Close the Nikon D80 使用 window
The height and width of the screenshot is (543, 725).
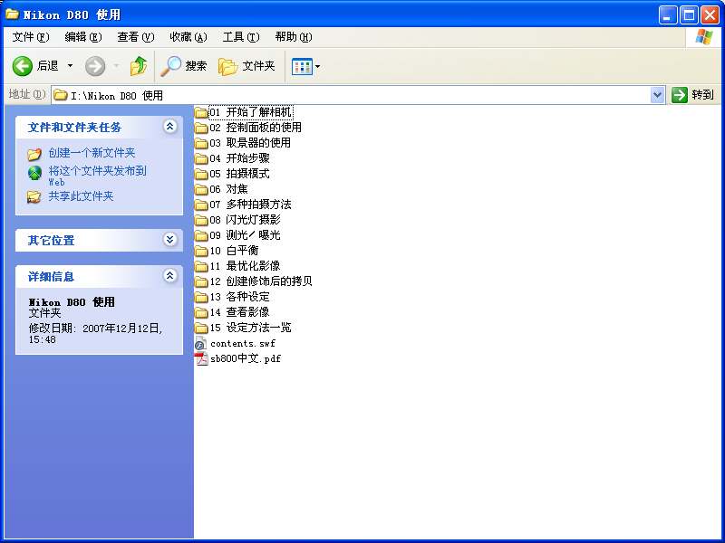tap(710, 15)
